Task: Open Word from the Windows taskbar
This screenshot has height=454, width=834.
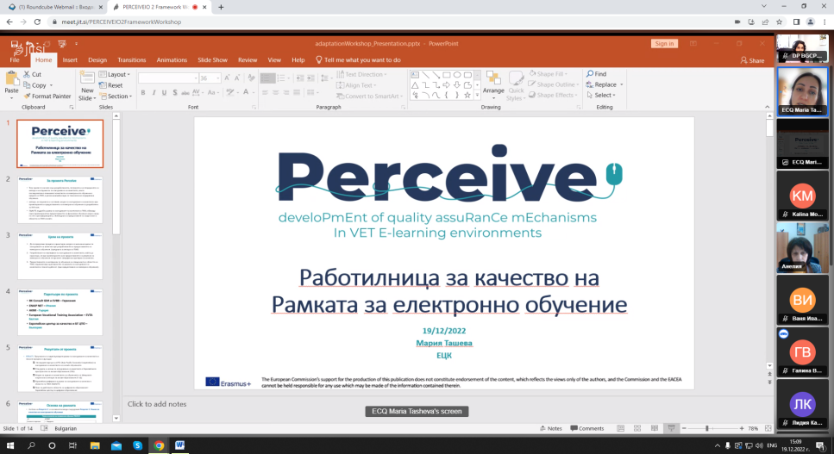Action: click(x=179, y=445)
